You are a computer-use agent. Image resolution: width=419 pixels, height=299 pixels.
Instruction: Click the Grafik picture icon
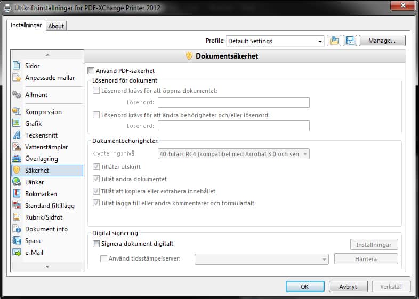17,123
